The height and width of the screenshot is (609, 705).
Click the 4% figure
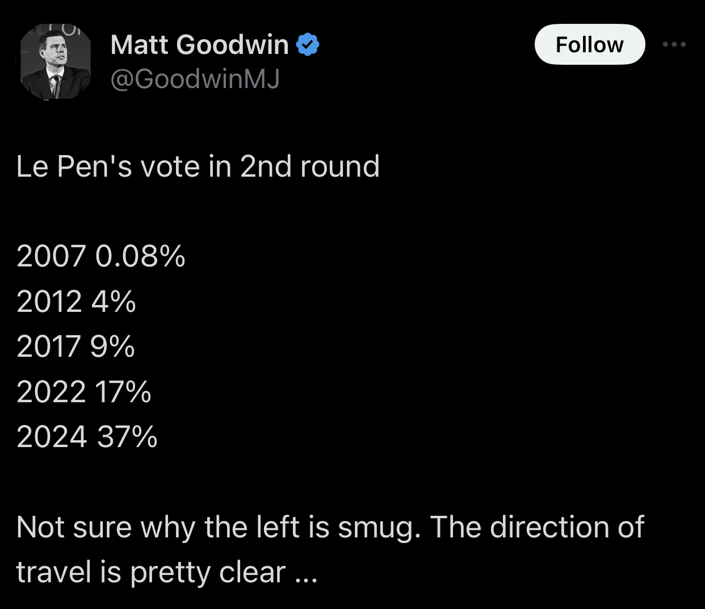point(114,301)
